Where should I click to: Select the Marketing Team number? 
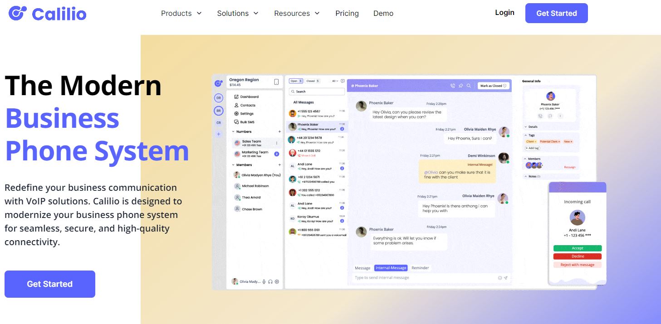click(257, 154)
